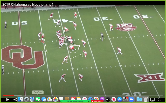The width and height of the screenshot is (166, 103).
Task: Click the 'You are screen sharing' indicator
Action: point(75,101)
